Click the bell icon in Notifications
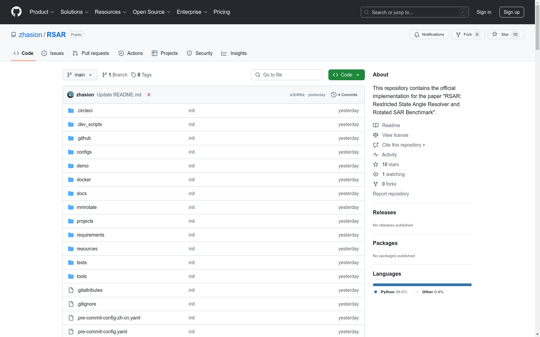Screen dimensions: 540x337 click(417, 34)
